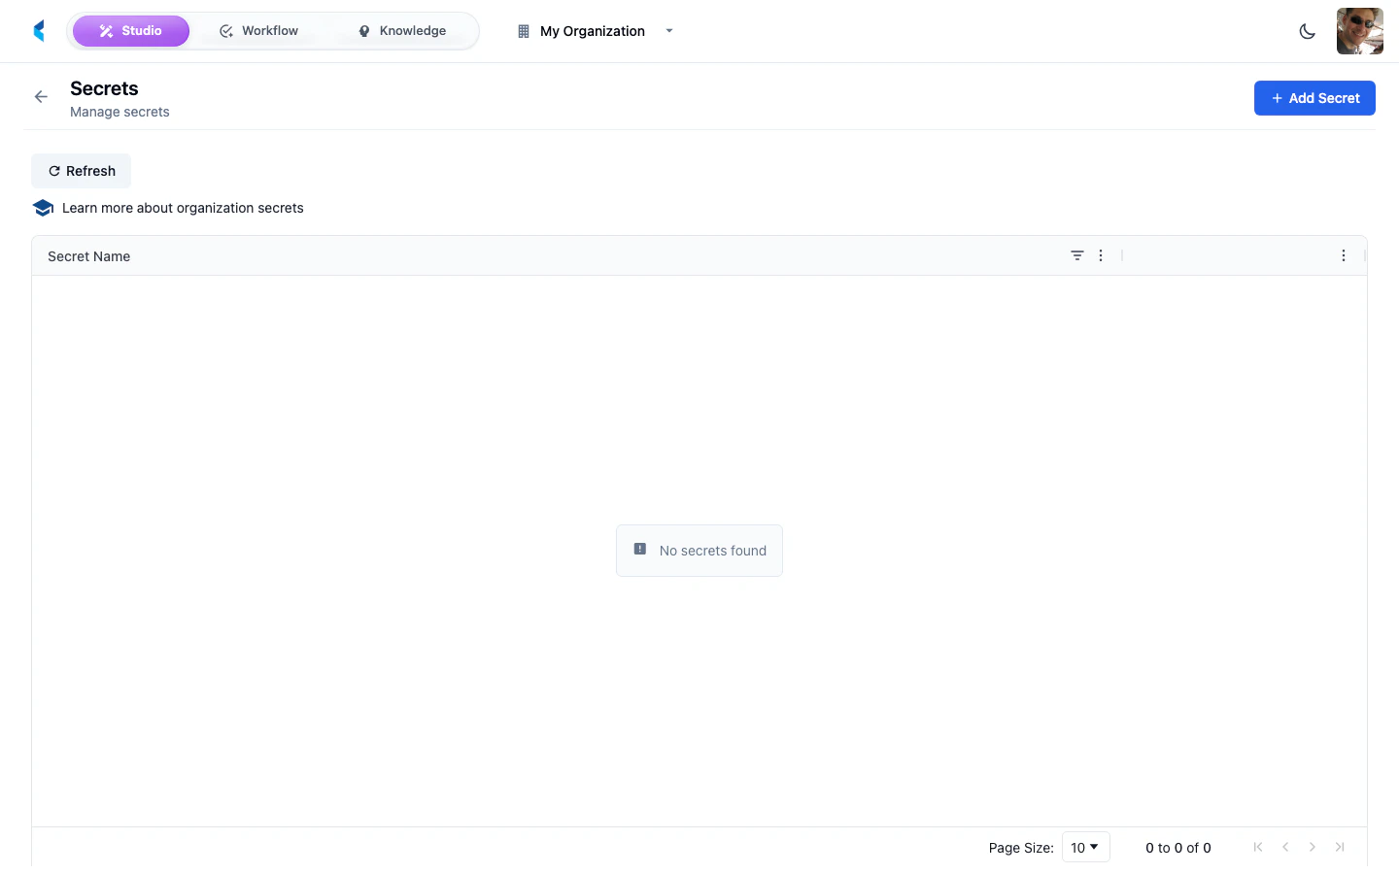Click the kebab menu at the table's far right
The width and height of the screenshot is (1399, 874).
pos(1344,255)
